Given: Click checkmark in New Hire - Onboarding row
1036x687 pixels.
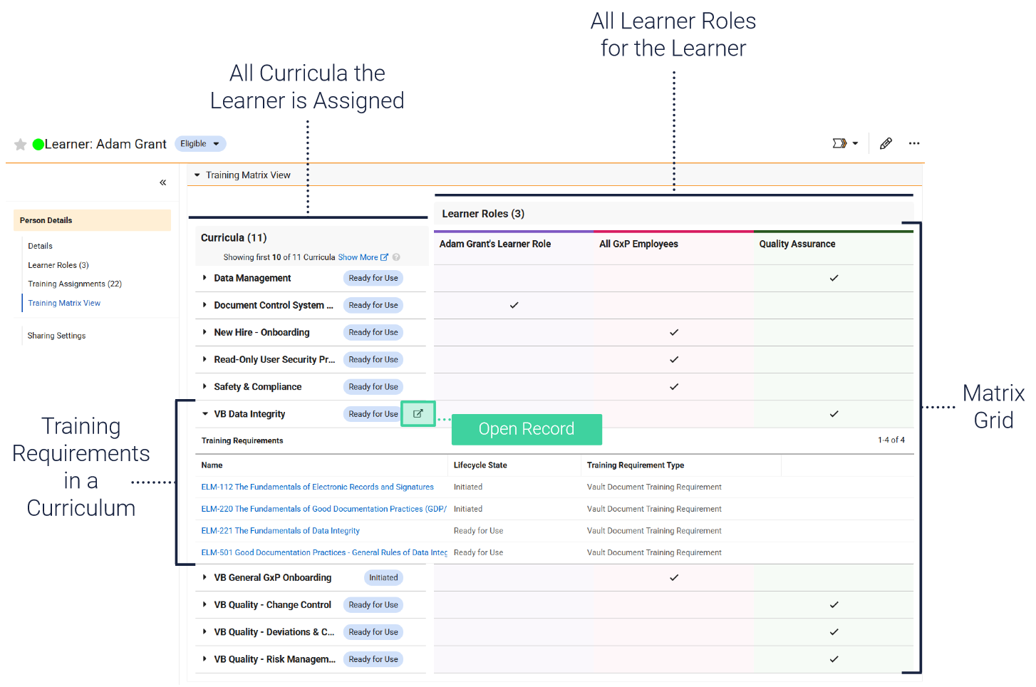Looking at the screenshot, I should pos(674,332).
